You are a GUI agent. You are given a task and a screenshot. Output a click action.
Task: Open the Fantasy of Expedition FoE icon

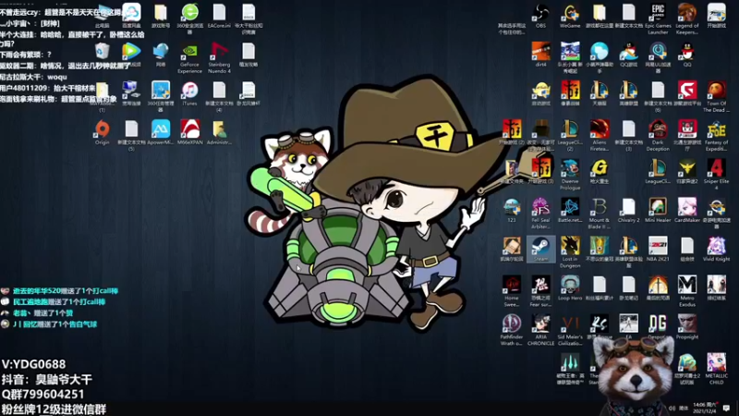click(x=717, y=135)
